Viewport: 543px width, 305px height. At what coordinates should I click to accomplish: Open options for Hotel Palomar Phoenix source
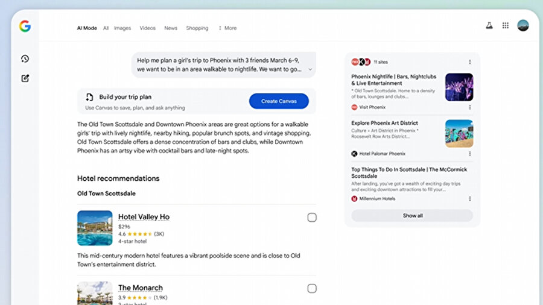(470, 154)
